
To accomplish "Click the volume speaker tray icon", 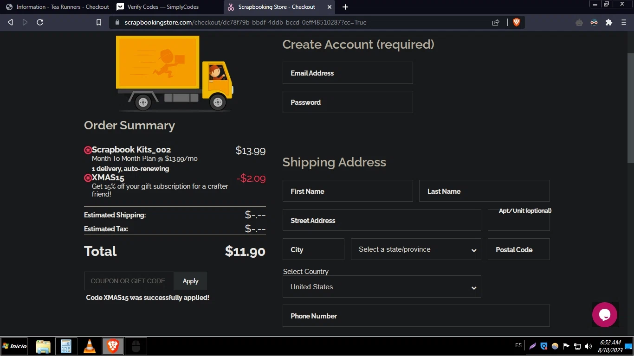I will [589, 346].
